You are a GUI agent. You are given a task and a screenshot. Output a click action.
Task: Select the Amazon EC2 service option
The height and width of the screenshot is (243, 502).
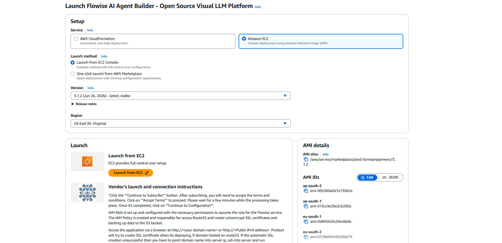click(321, 41)
